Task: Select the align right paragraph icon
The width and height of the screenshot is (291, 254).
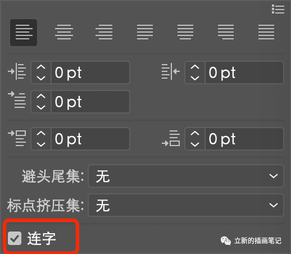Action: click(x=104, y=32)
